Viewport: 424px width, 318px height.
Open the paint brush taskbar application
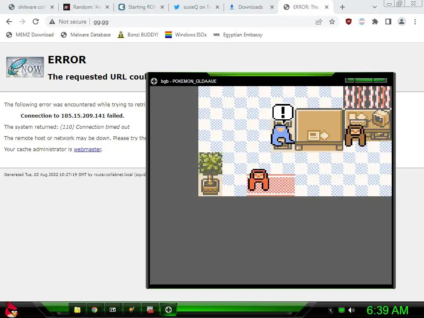pos(132,310)
